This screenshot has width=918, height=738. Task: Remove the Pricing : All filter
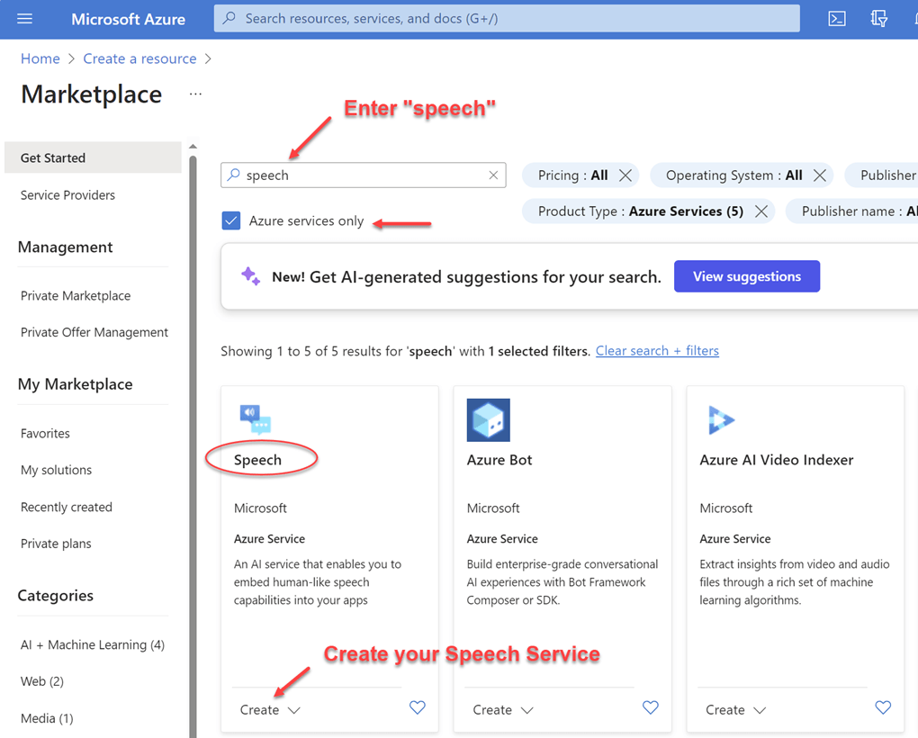tap(625, 175)
